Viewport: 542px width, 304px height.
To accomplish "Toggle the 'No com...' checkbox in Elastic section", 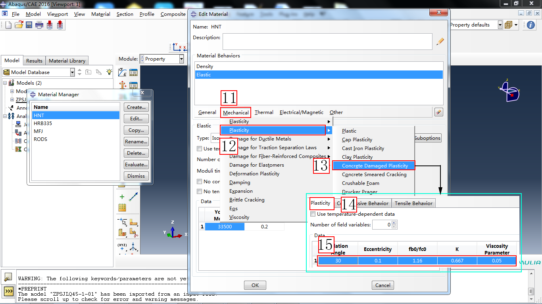I will (200, 182).
